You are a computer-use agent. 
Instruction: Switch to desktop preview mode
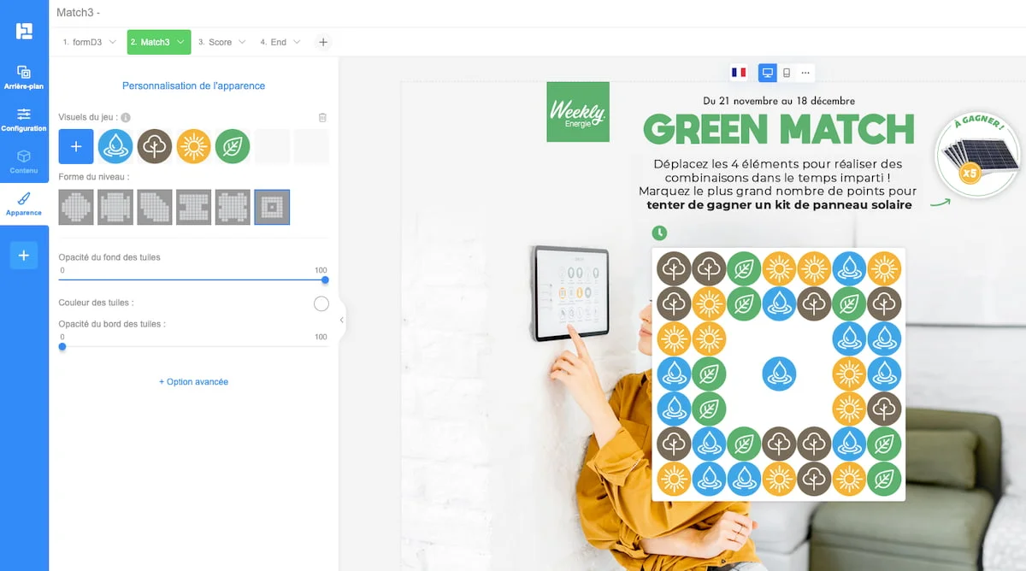[x=767, y=73]
